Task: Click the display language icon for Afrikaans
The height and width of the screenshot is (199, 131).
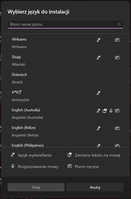Action: [x=98, y=40]
